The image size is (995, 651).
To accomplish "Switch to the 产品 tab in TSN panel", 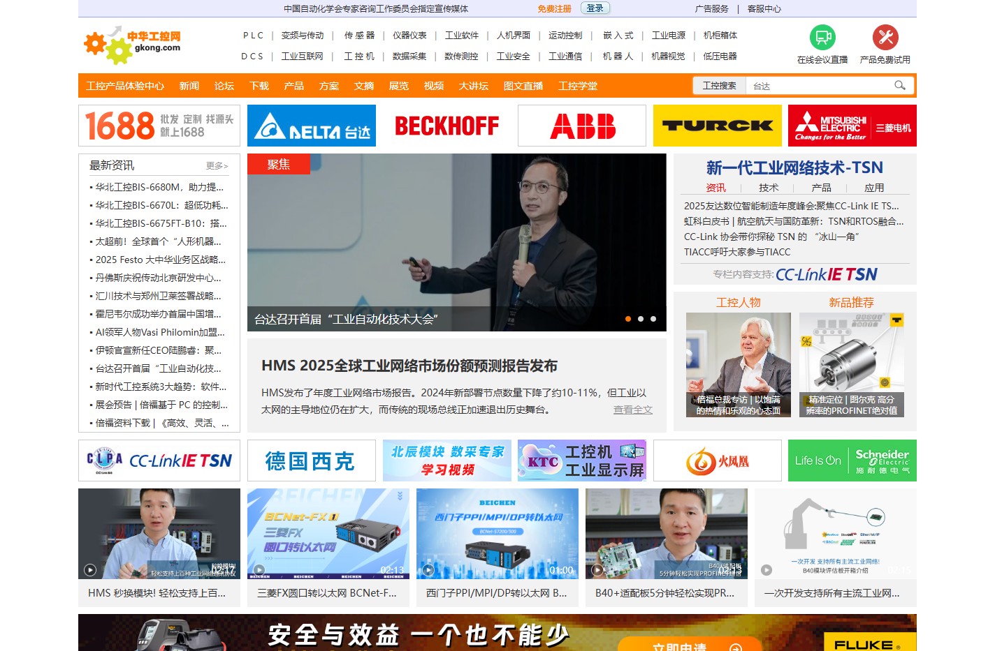I will point(821,188).
